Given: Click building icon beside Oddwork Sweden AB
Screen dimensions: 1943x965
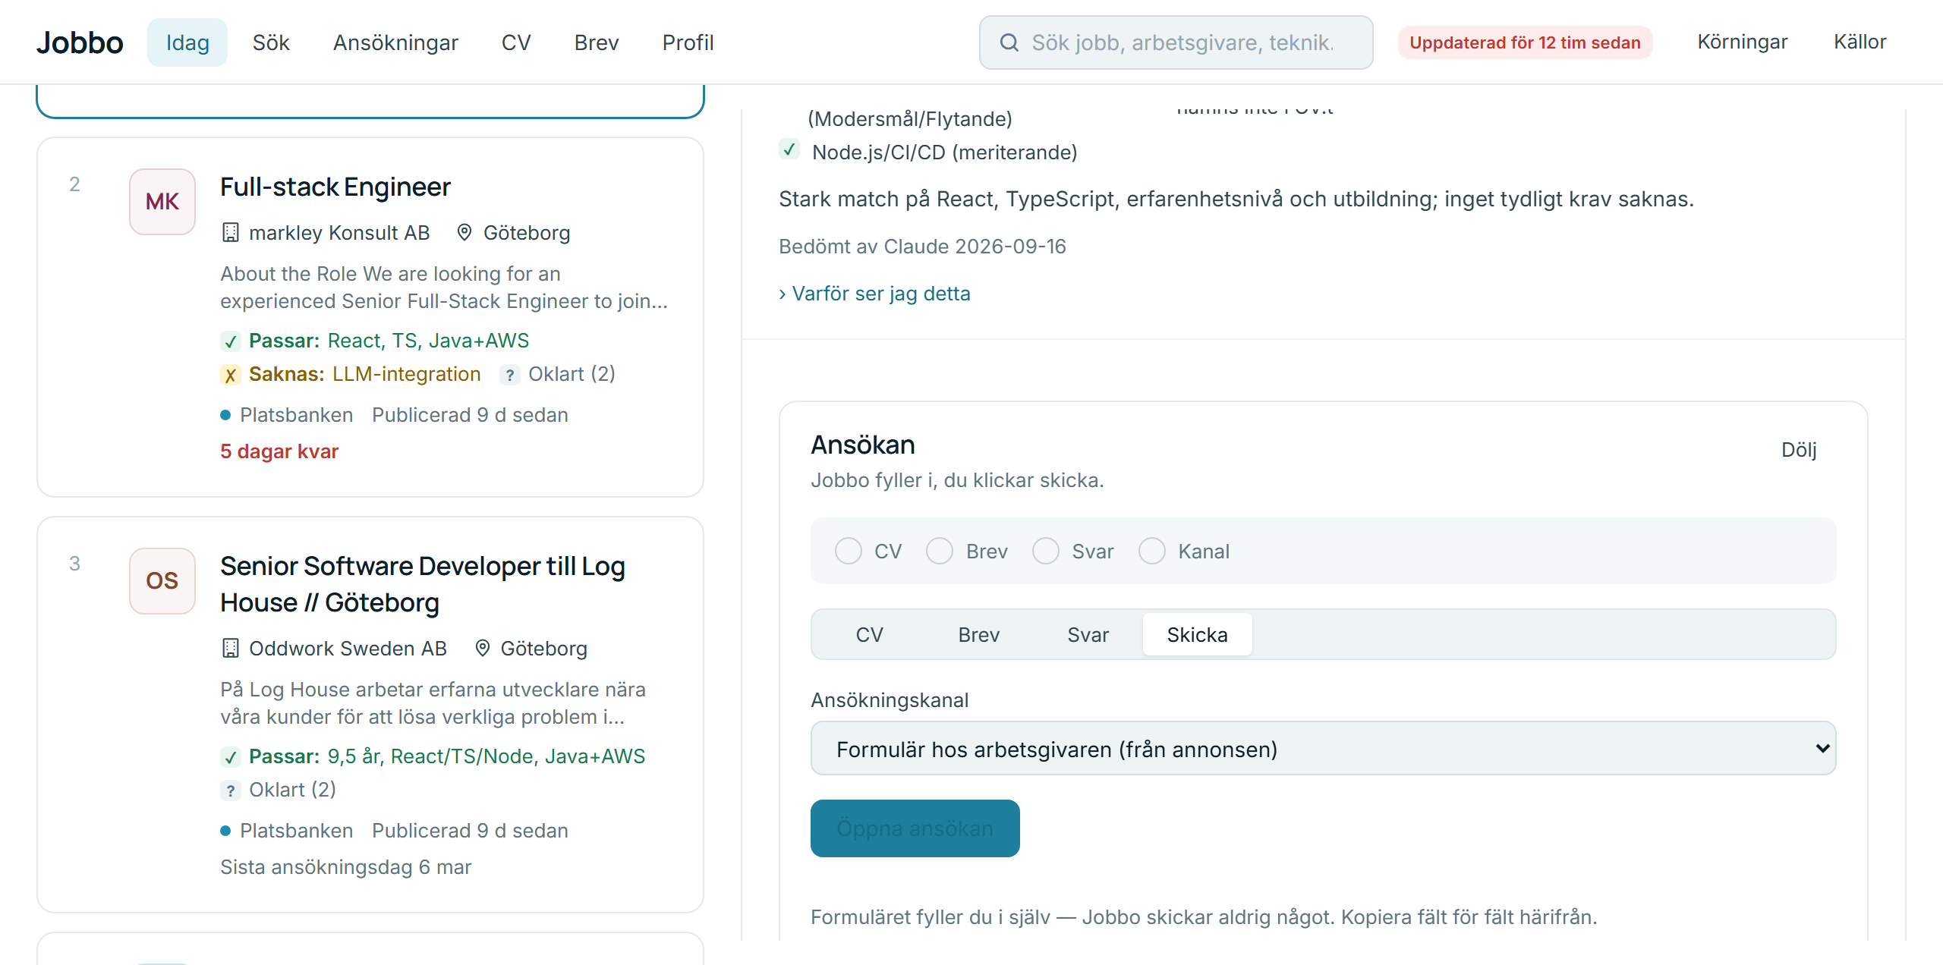Looking at the screenshot, I should point(230,649).
